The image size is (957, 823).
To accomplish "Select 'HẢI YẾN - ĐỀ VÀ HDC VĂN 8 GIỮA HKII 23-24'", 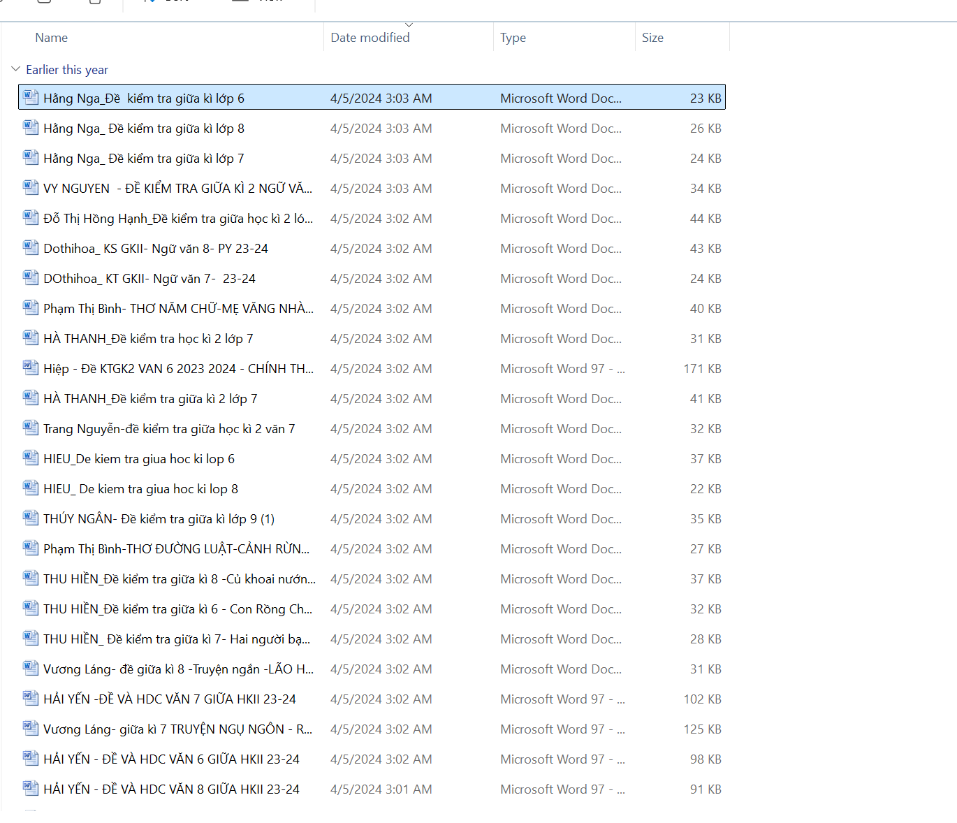I will tap(171, 789).
